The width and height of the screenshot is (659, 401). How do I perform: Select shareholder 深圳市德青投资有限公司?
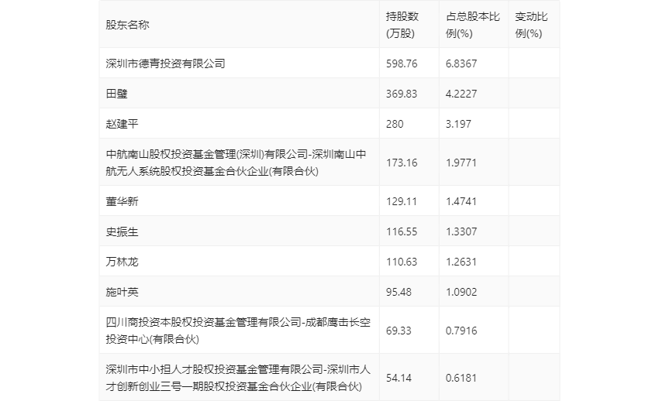166,63
